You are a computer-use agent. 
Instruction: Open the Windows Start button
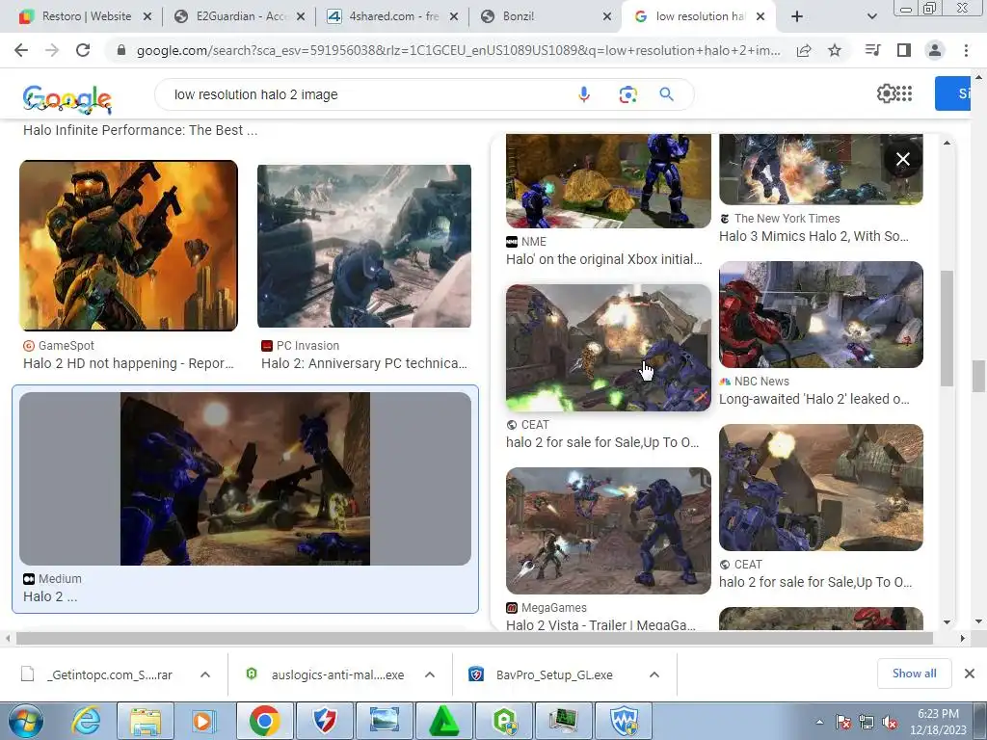click(x=26, y=721)
